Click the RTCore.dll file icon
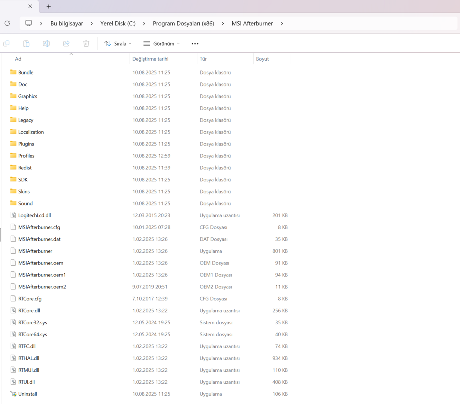Viewport: 460px width, 404px height. (13, 310)
